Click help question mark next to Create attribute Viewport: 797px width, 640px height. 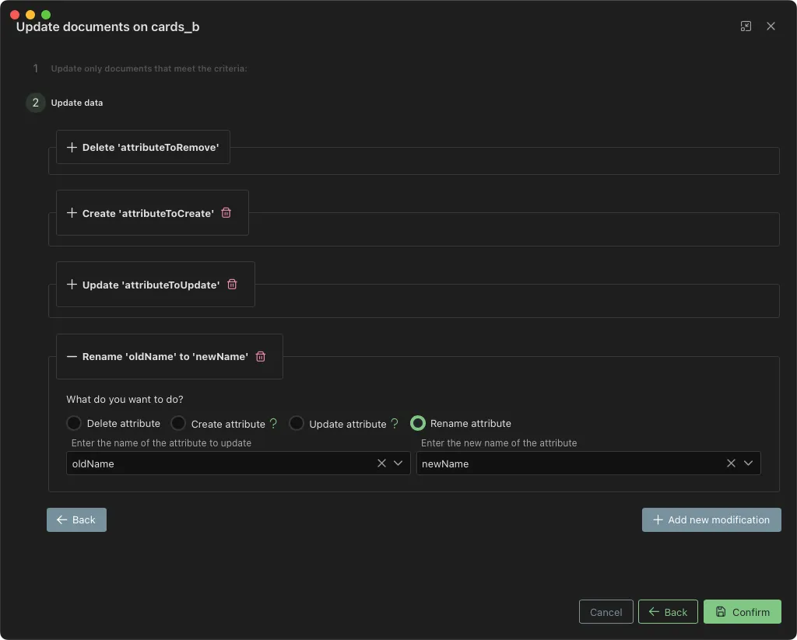click(x=273, y=424)
